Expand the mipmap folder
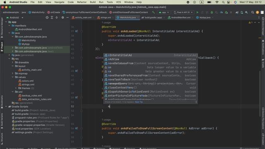Image resolution: width=265 pixels, height=149 pixels. coord(12,74)
